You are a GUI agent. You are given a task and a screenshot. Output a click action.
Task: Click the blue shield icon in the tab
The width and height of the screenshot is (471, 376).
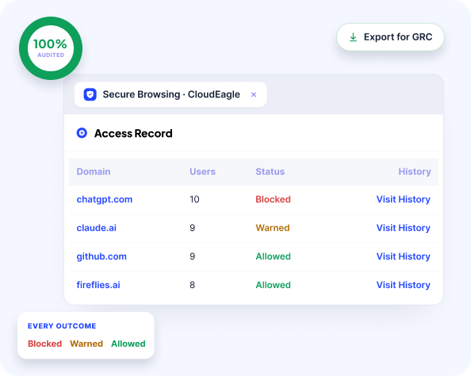90,94
